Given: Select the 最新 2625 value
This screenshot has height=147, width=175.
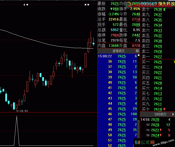Looking at the screenshot, I should 115,4.
